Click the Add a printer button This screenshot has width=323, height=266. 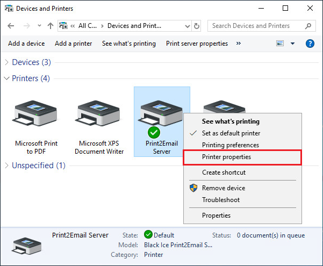pyautogui.click(x=74, y=44)
